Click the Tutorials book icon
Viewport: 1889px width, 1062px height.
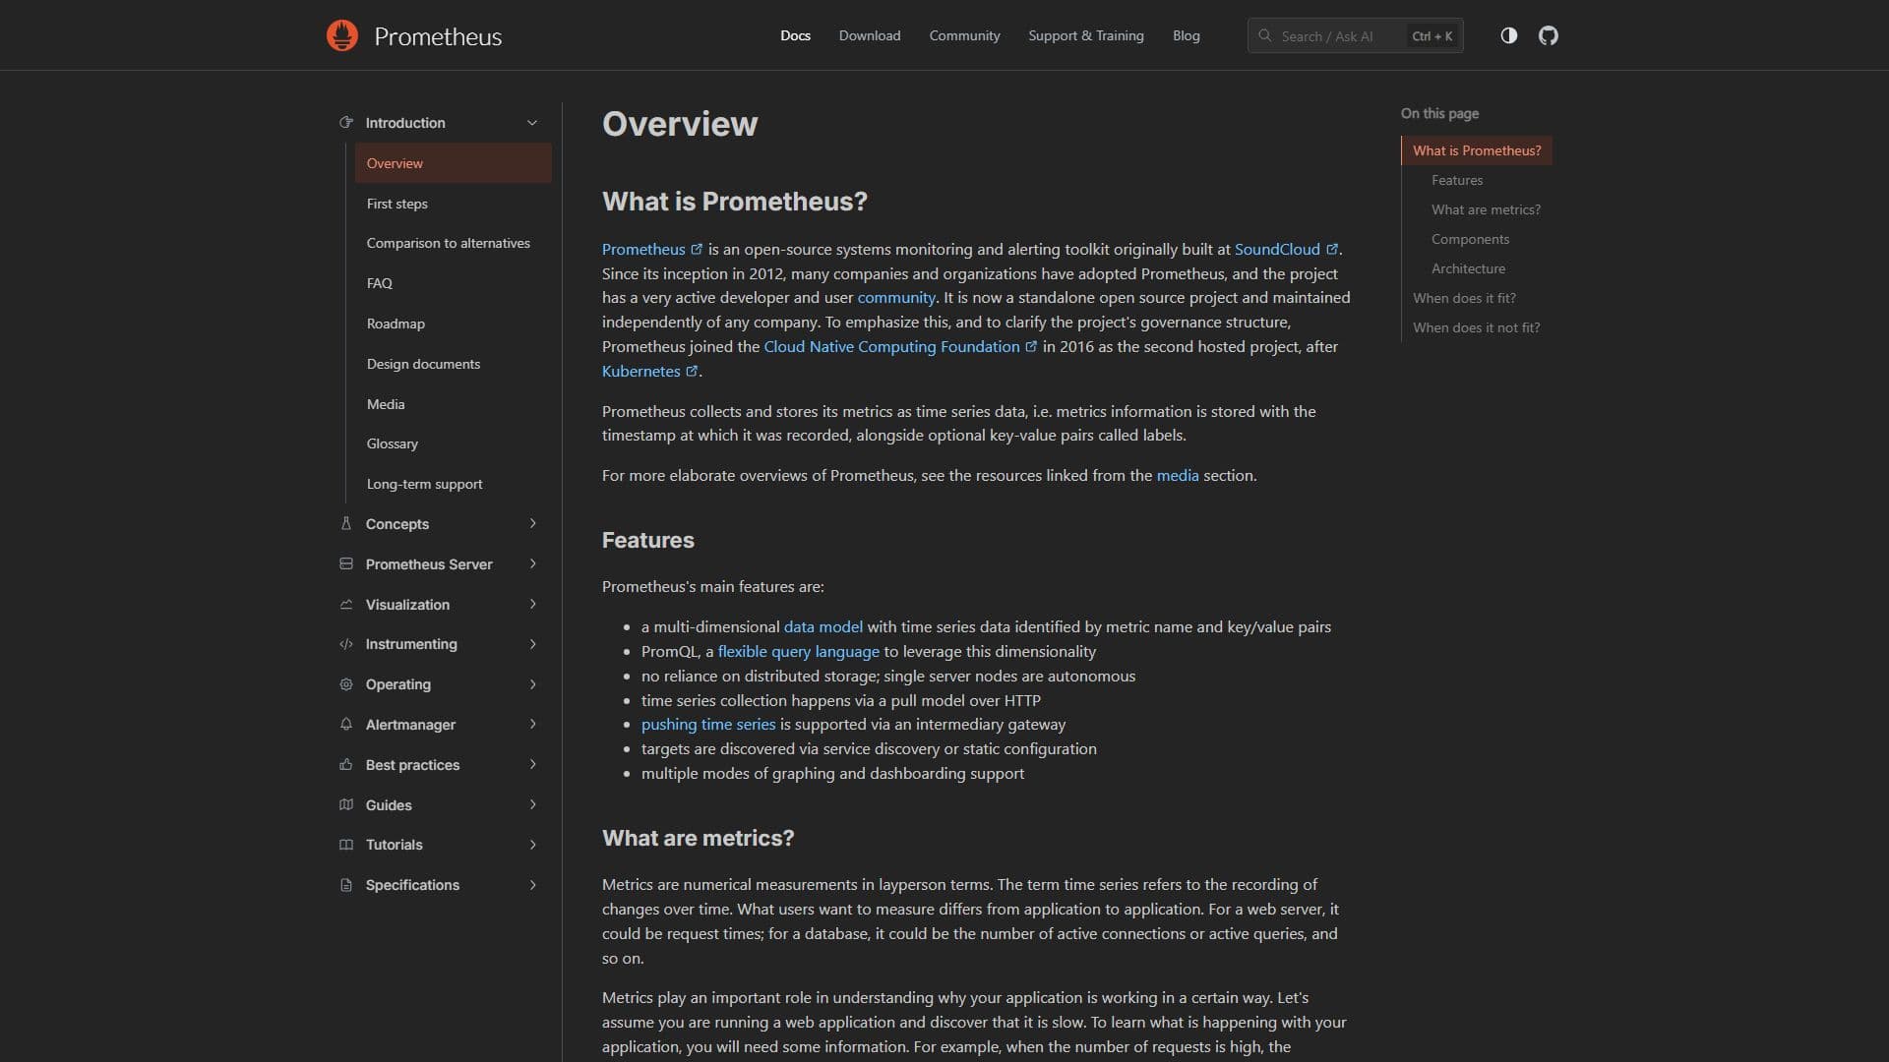pyautogui.click(x=346, y=845)
